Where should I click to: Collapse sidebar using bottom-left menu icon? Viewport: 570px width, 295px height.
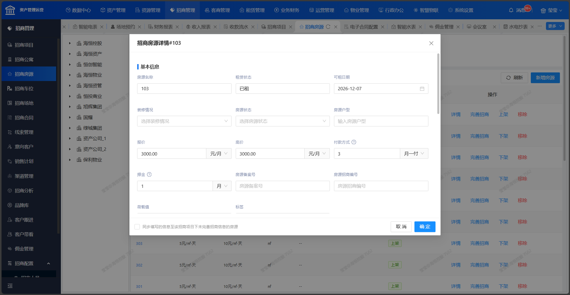(x=10, y=286)
